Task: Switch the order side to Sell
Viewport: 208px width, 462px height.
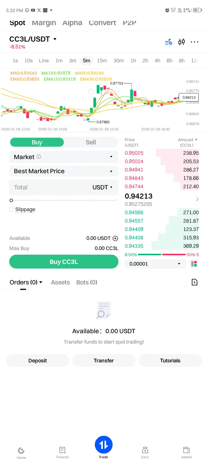Action: pyautogui.click(x=91, y=142)
